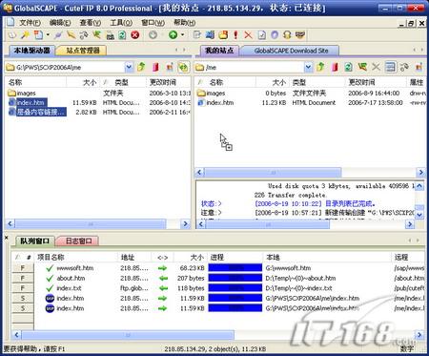Click the Edit file toolbar icon
429x356 pixels.
pyautogui.click(x=197, y=35)
